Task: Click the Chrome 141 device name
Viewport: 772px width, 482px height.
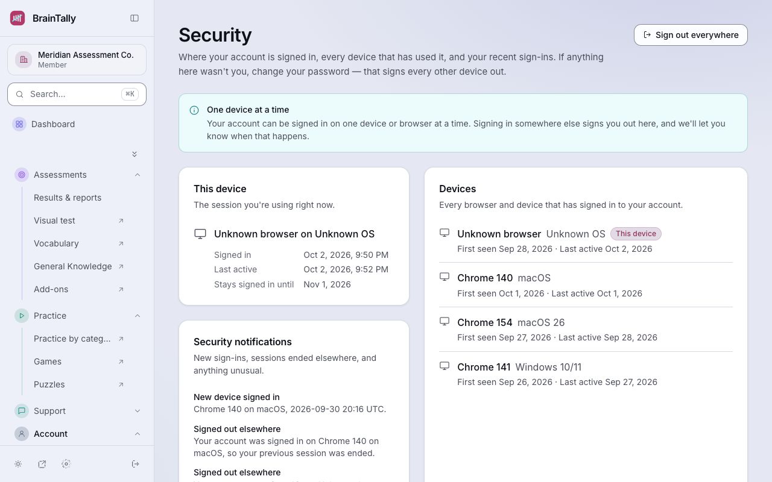Action: [484, 367]
